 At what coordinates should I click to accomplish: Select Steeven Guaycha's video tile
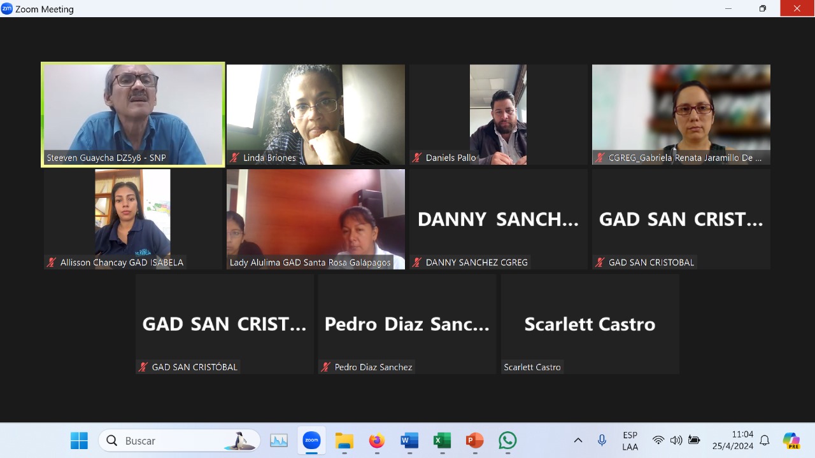(133, 114)
